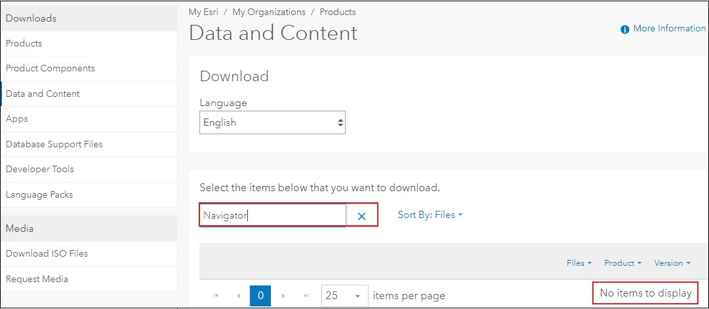Image resolution: width=709 pixels, height=309 pixels.
Task: Click the items per page label
Action: (409, 296)
